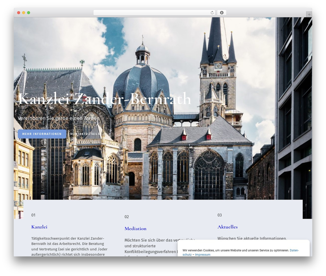Click the number 03 above Aktuelles
The image size is (326, 276).
click(x=220, y=215)
